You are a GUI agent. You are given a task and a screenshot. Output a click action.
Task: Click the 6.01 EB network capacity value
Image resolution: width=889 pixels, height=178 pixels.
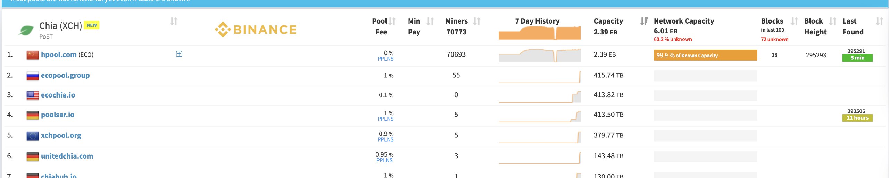(x=665, y=31)
